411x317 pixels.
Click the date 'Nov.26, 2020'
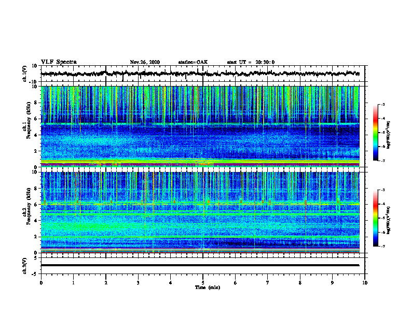point(145,62)
